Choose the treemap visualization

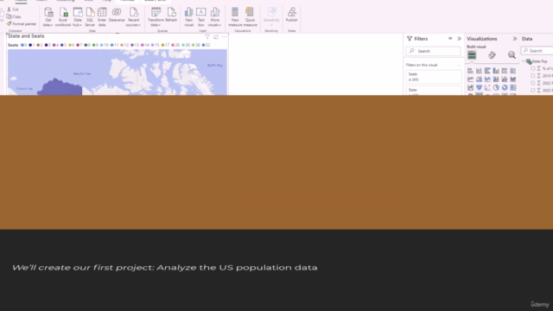(x=513, y=88)
